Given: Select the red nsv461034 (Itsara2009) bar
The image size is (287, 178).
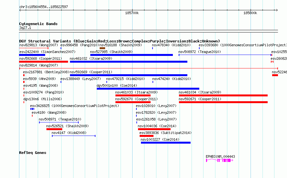Looking at the screenshot, I should point(223,95).
